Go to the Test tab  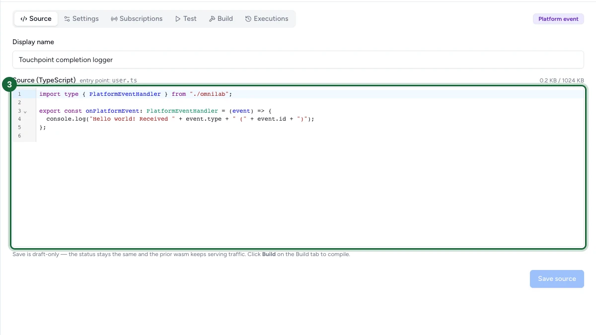(x=186, y=19)
